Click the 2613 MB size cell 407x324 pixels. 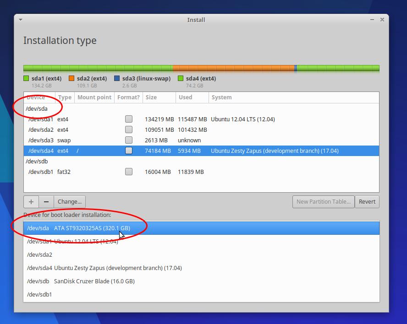(x=156, y=140)
